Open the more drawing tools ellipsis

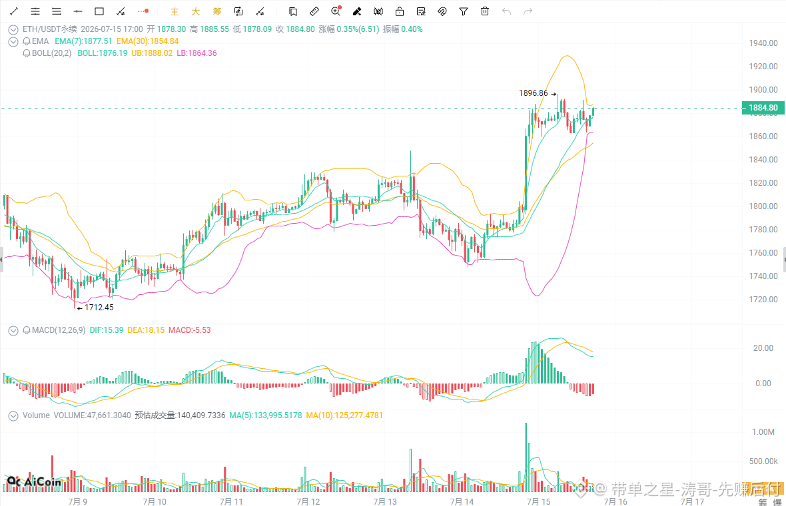point(143,11)
